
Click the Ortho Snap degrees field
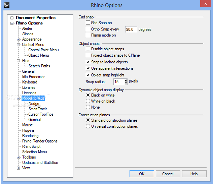click(x=131, y=29)
